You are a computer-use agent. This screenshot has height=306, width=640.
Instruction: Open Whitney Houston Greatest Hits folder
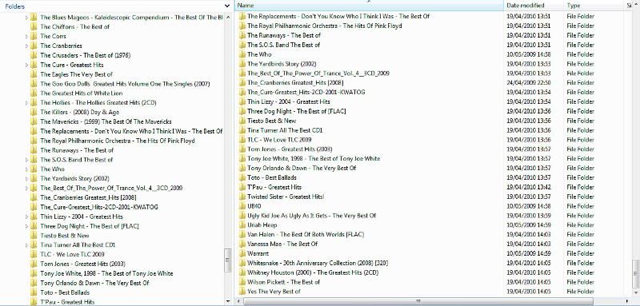tap(313, 272)
